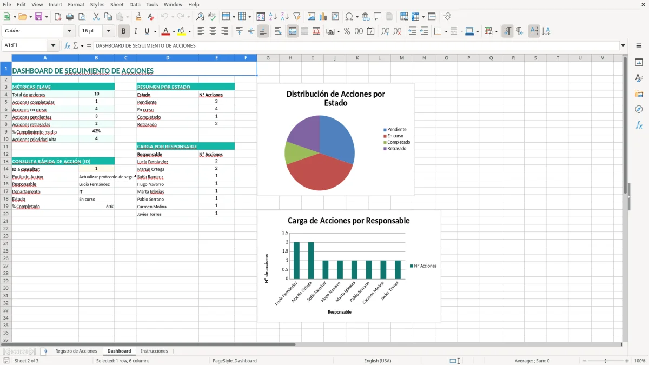Save the document with the Save icon
Screen dimensions: 649x365
click(x=38, y=17)
